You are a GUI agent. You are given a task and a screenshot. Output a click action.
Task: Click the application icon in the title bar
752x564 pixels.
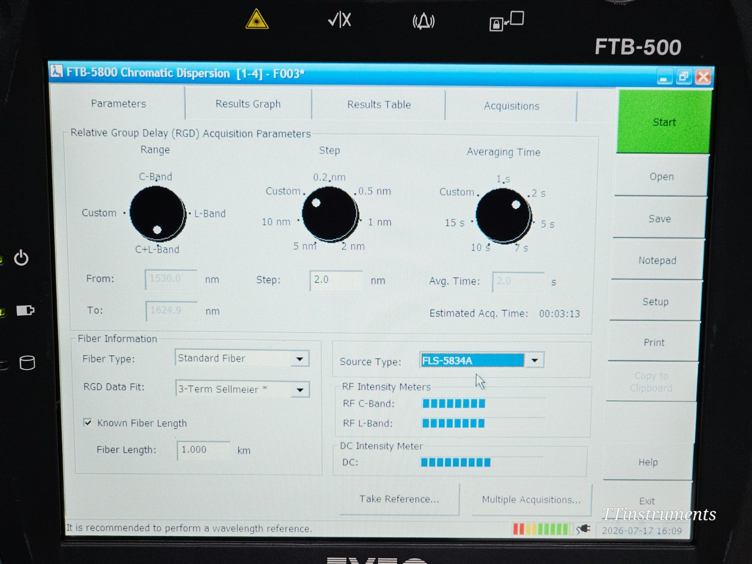pos(56,71)
